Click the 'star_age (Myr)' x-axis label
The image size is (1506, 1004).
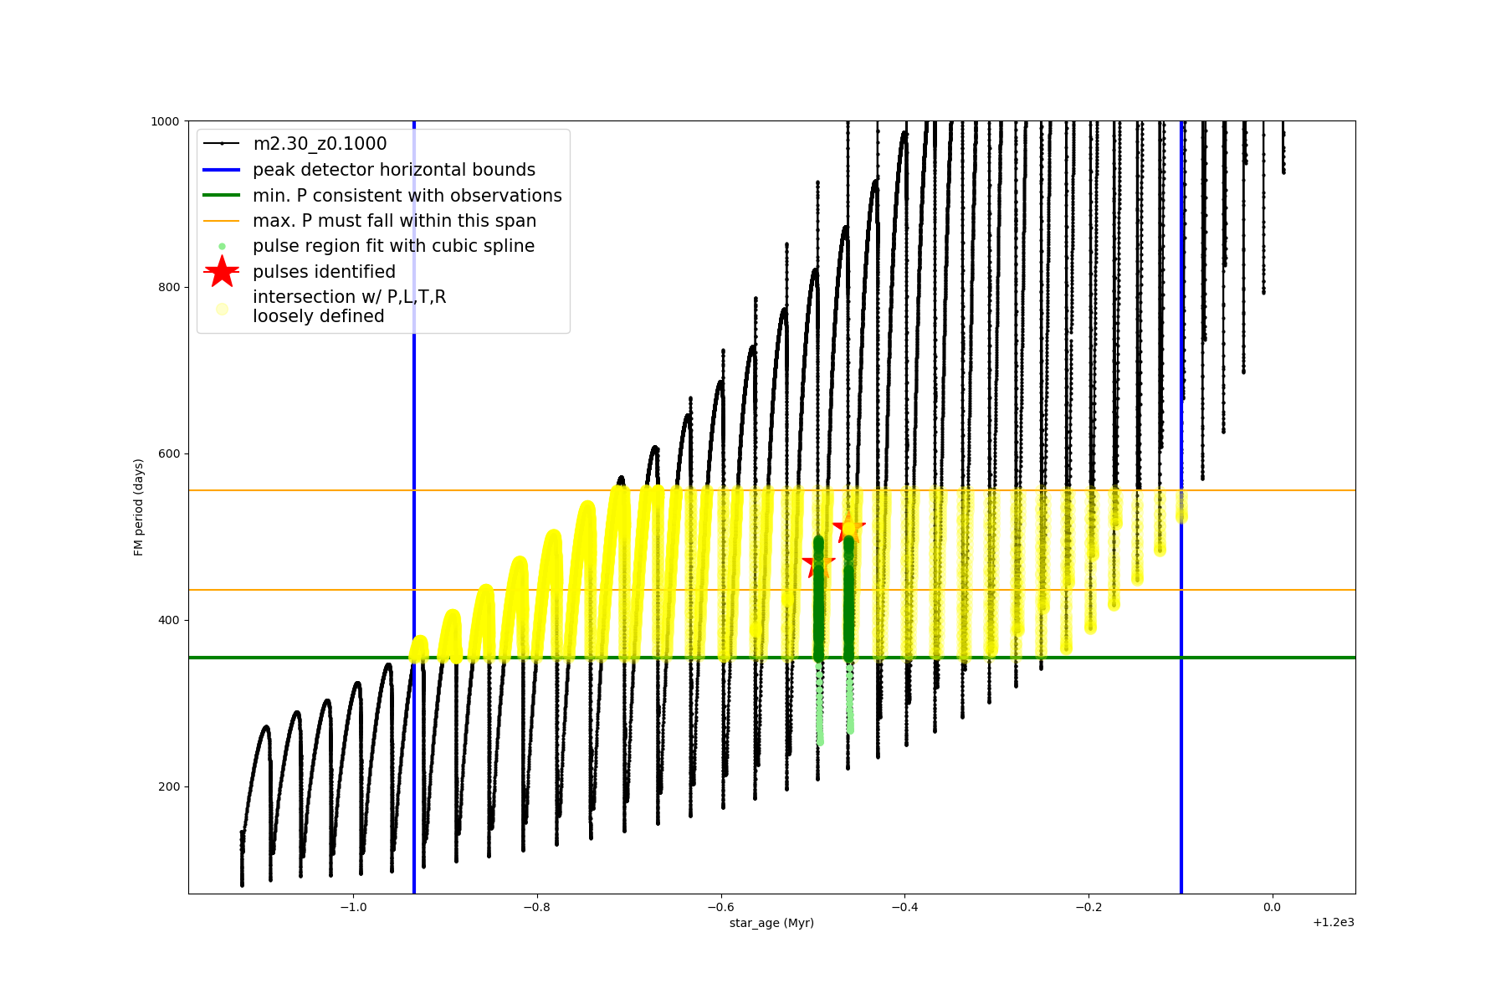point(771,923)
